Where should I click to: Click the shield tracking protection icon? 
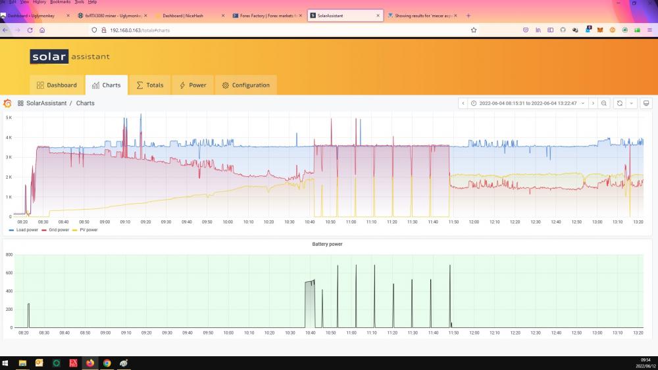[x=94, y=30]
